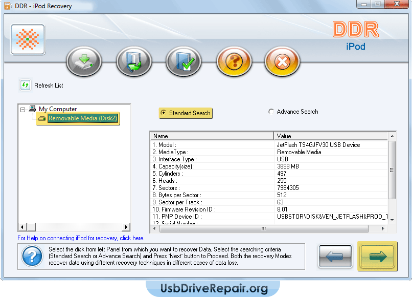Image resolution: width=412 pixels, height=297 pixels.
Task: Collapse the My Computer tree node
Action: pos(23,110)
